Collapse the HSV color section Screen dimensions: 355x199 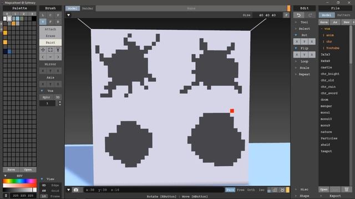(x=5, y=176)
